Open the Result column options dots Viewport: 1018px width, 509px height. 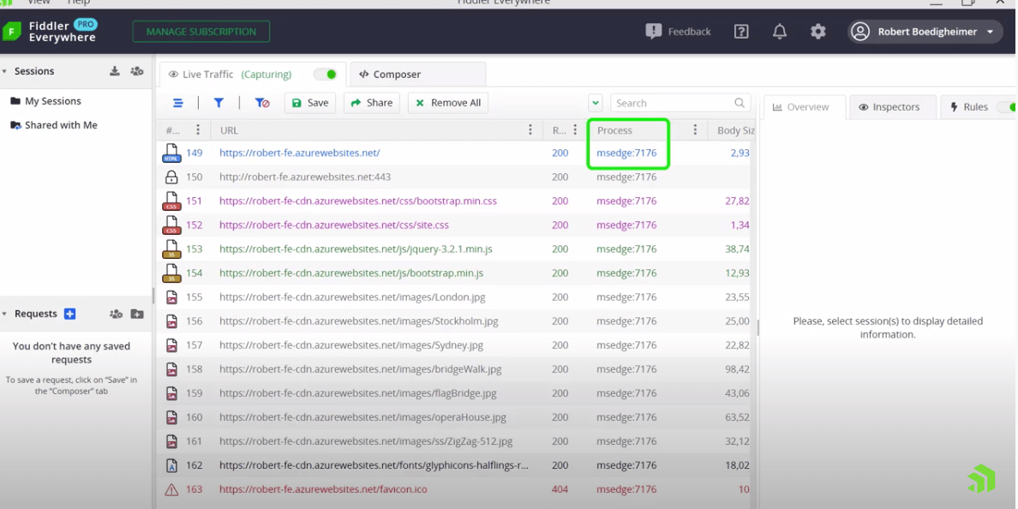pyautogui.click(x=575, y=130)
